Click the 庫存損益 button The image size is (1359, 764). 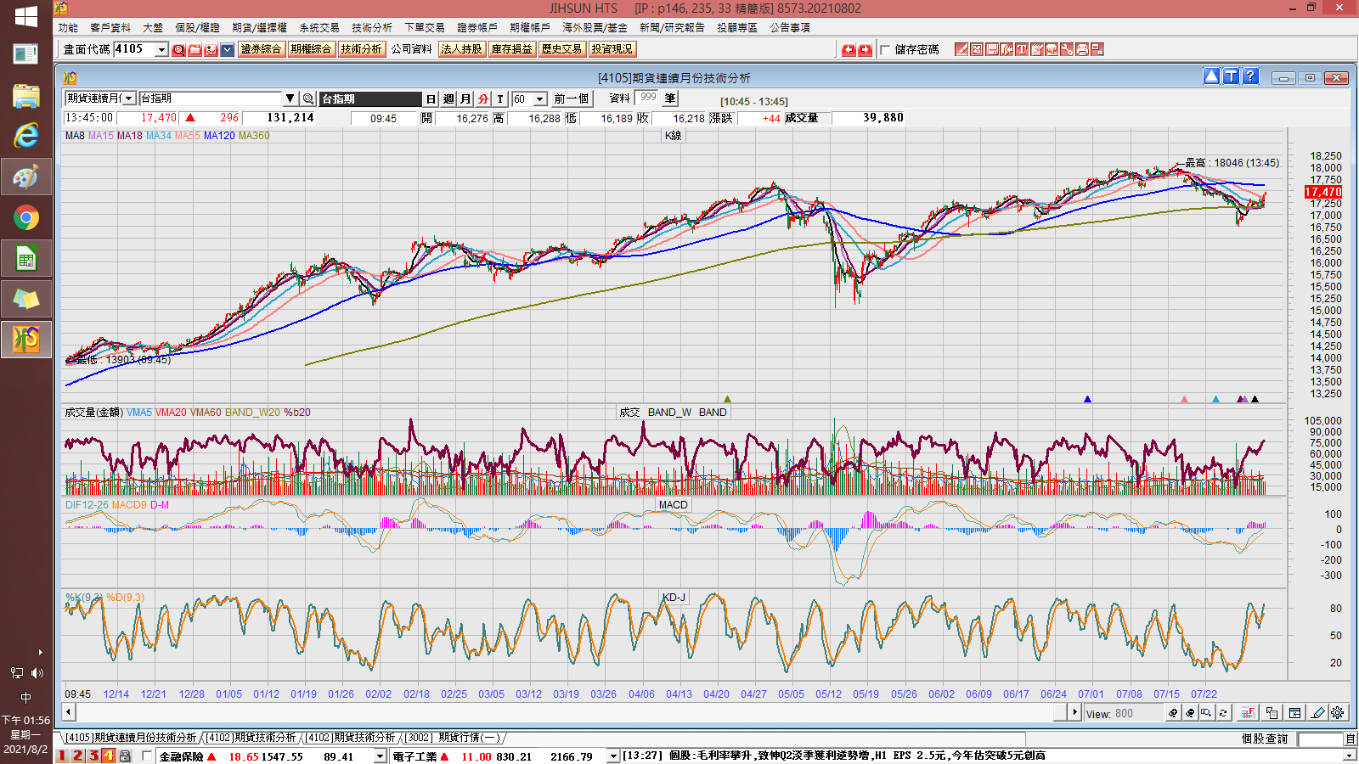(512, 49)
